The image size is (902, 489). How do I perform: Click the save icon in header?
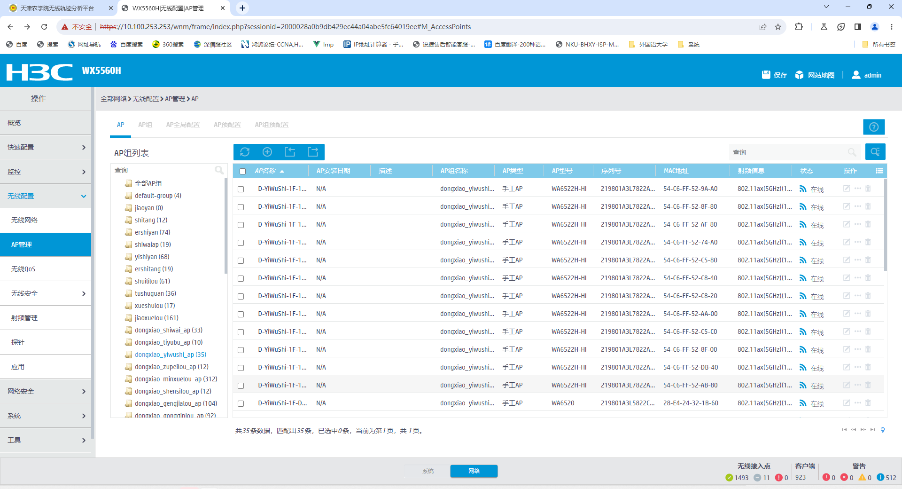(766, 75)
